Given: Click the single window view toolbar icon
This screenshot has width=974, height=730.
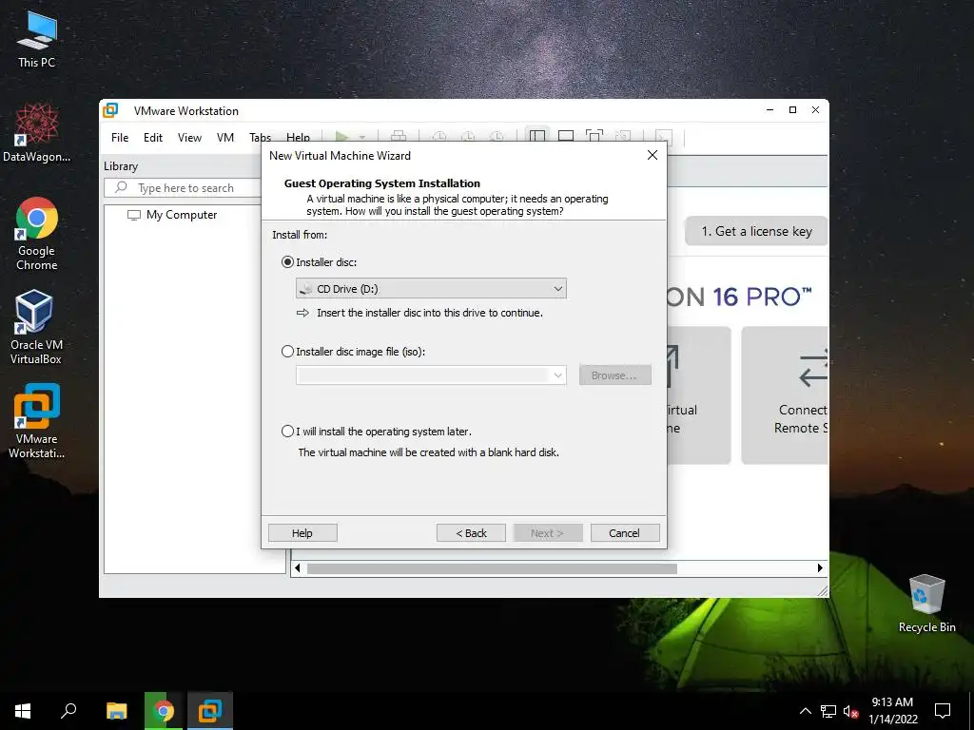Looking at the screenshot, I should (566, 136).
